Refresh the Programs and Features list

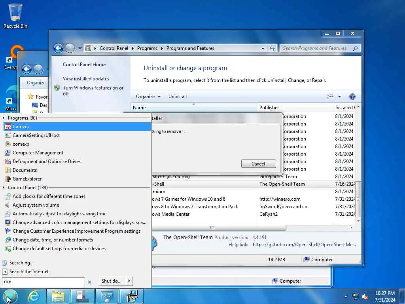[272, 48]
